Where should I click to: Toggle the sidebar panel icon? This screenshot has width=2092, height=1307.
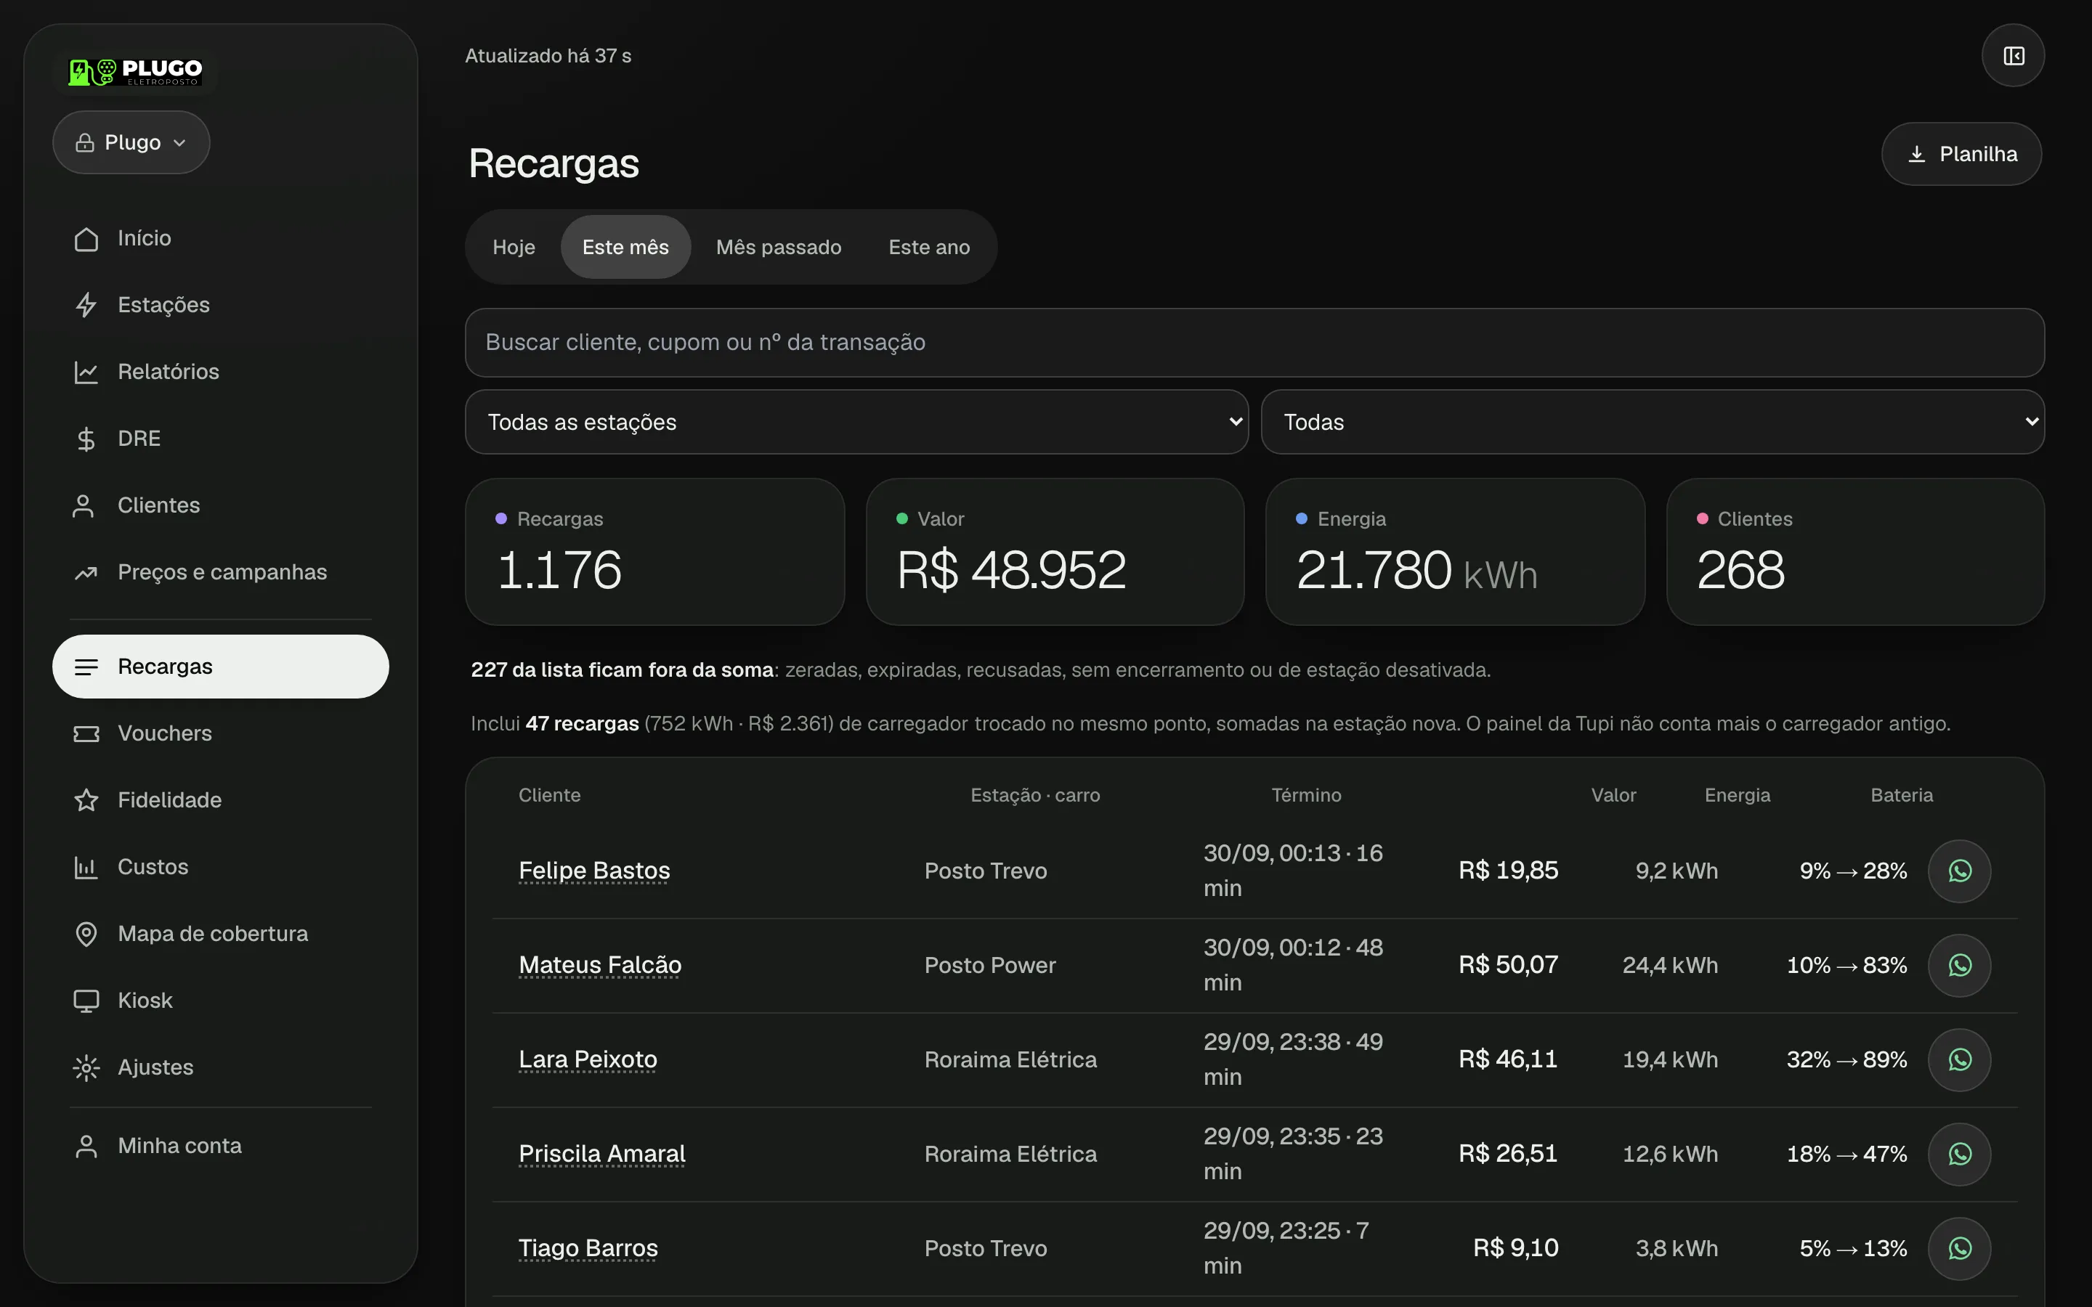tap(2013, 55)
